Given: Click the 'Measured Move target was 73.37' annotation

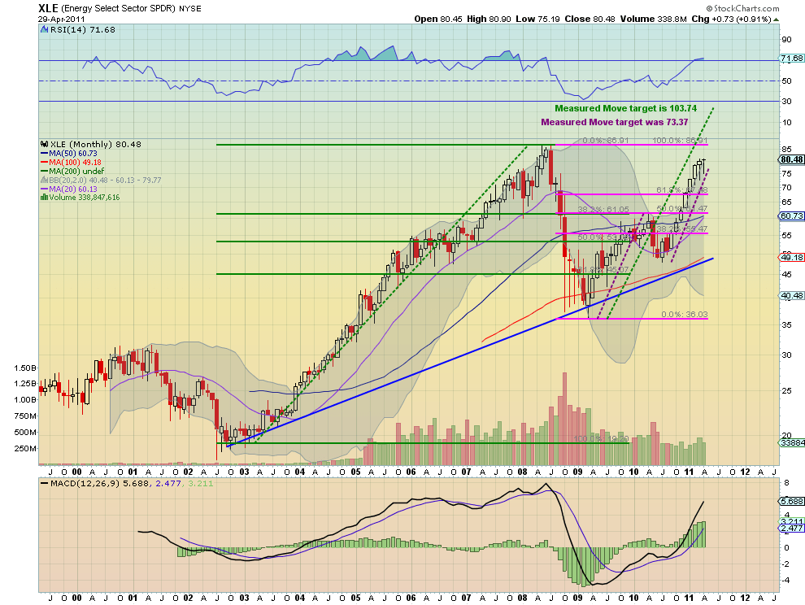Looking at the screenshot, I should click(615, 122).
